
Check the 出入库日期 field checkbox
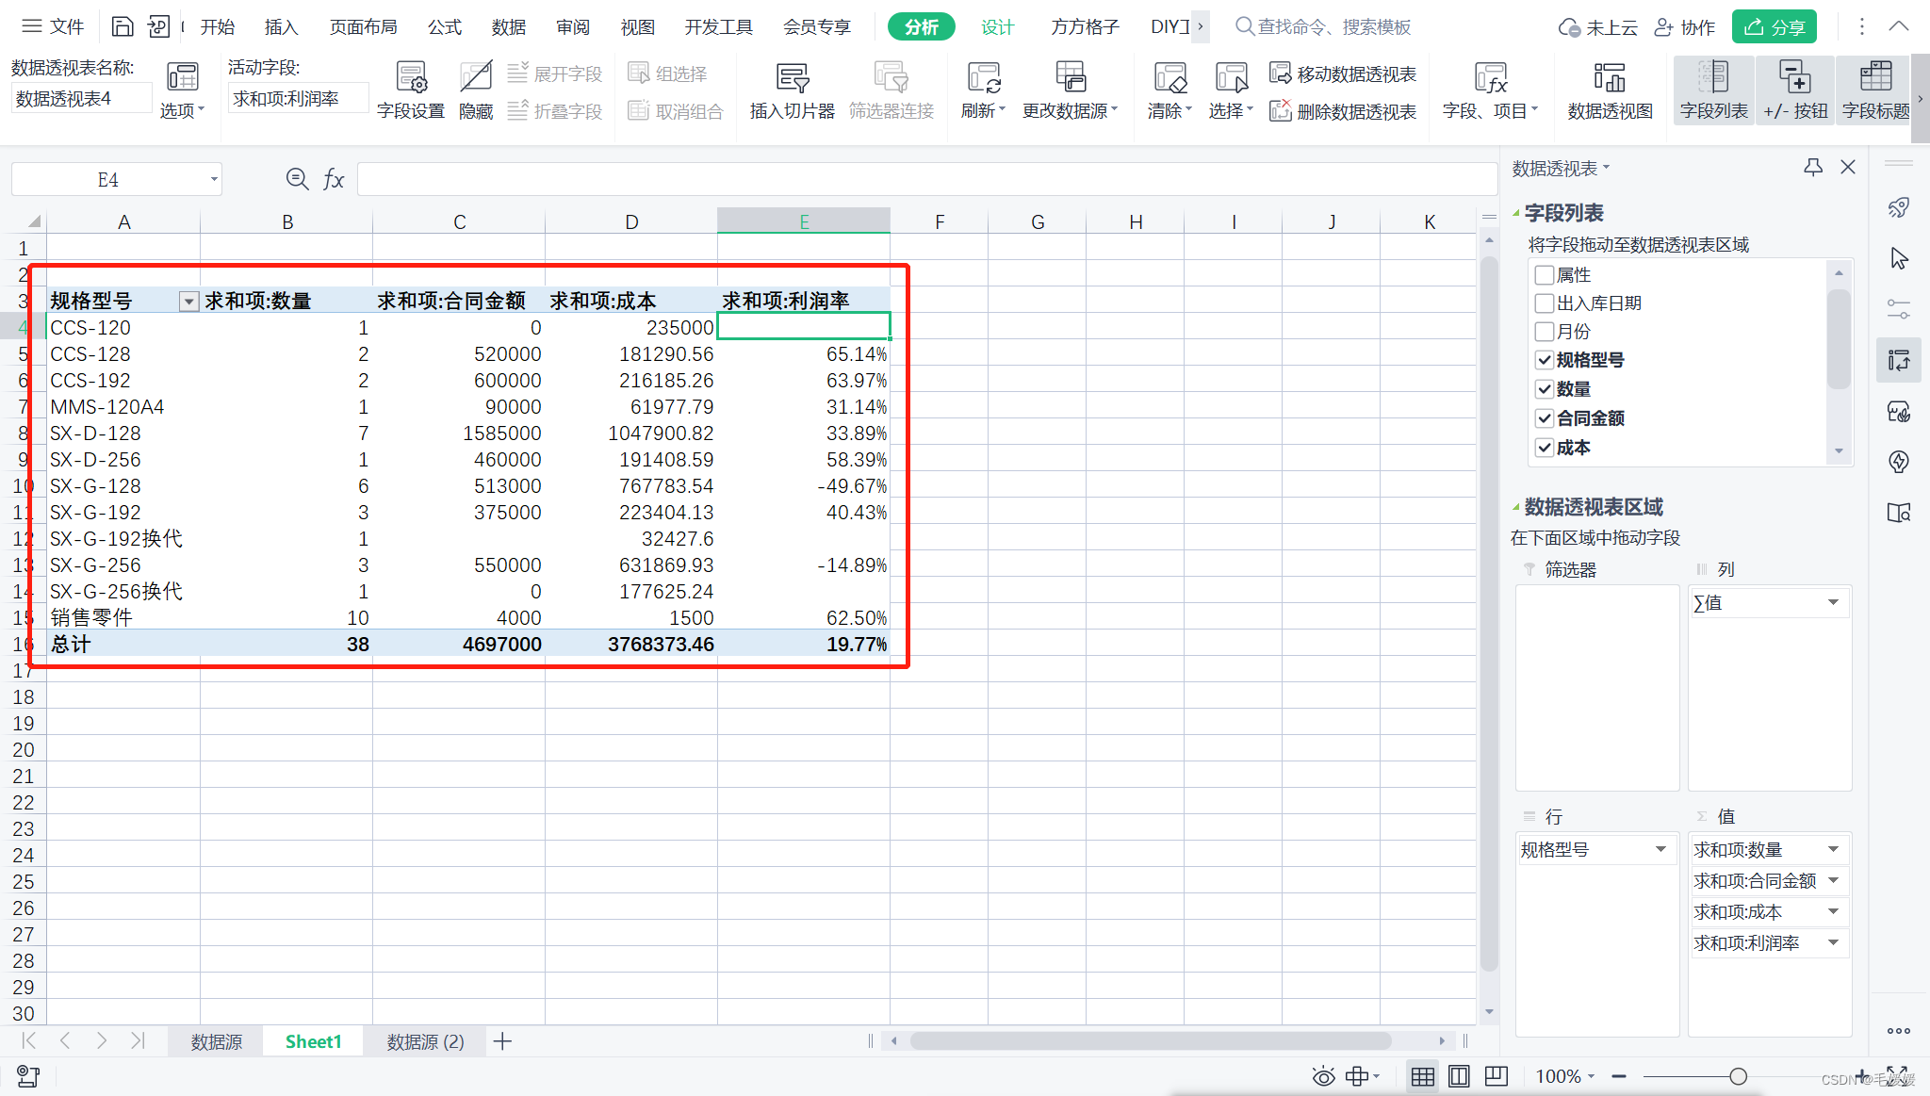[x=1544, y=303]
